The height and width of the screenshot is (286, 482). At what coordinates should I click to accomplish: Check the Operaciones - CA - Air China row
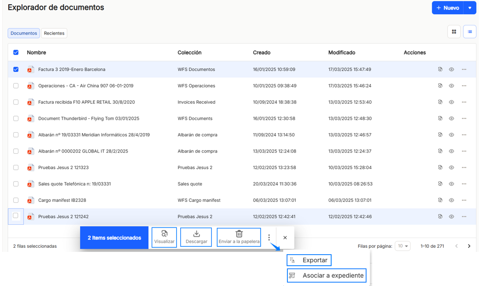coord(16,86)
